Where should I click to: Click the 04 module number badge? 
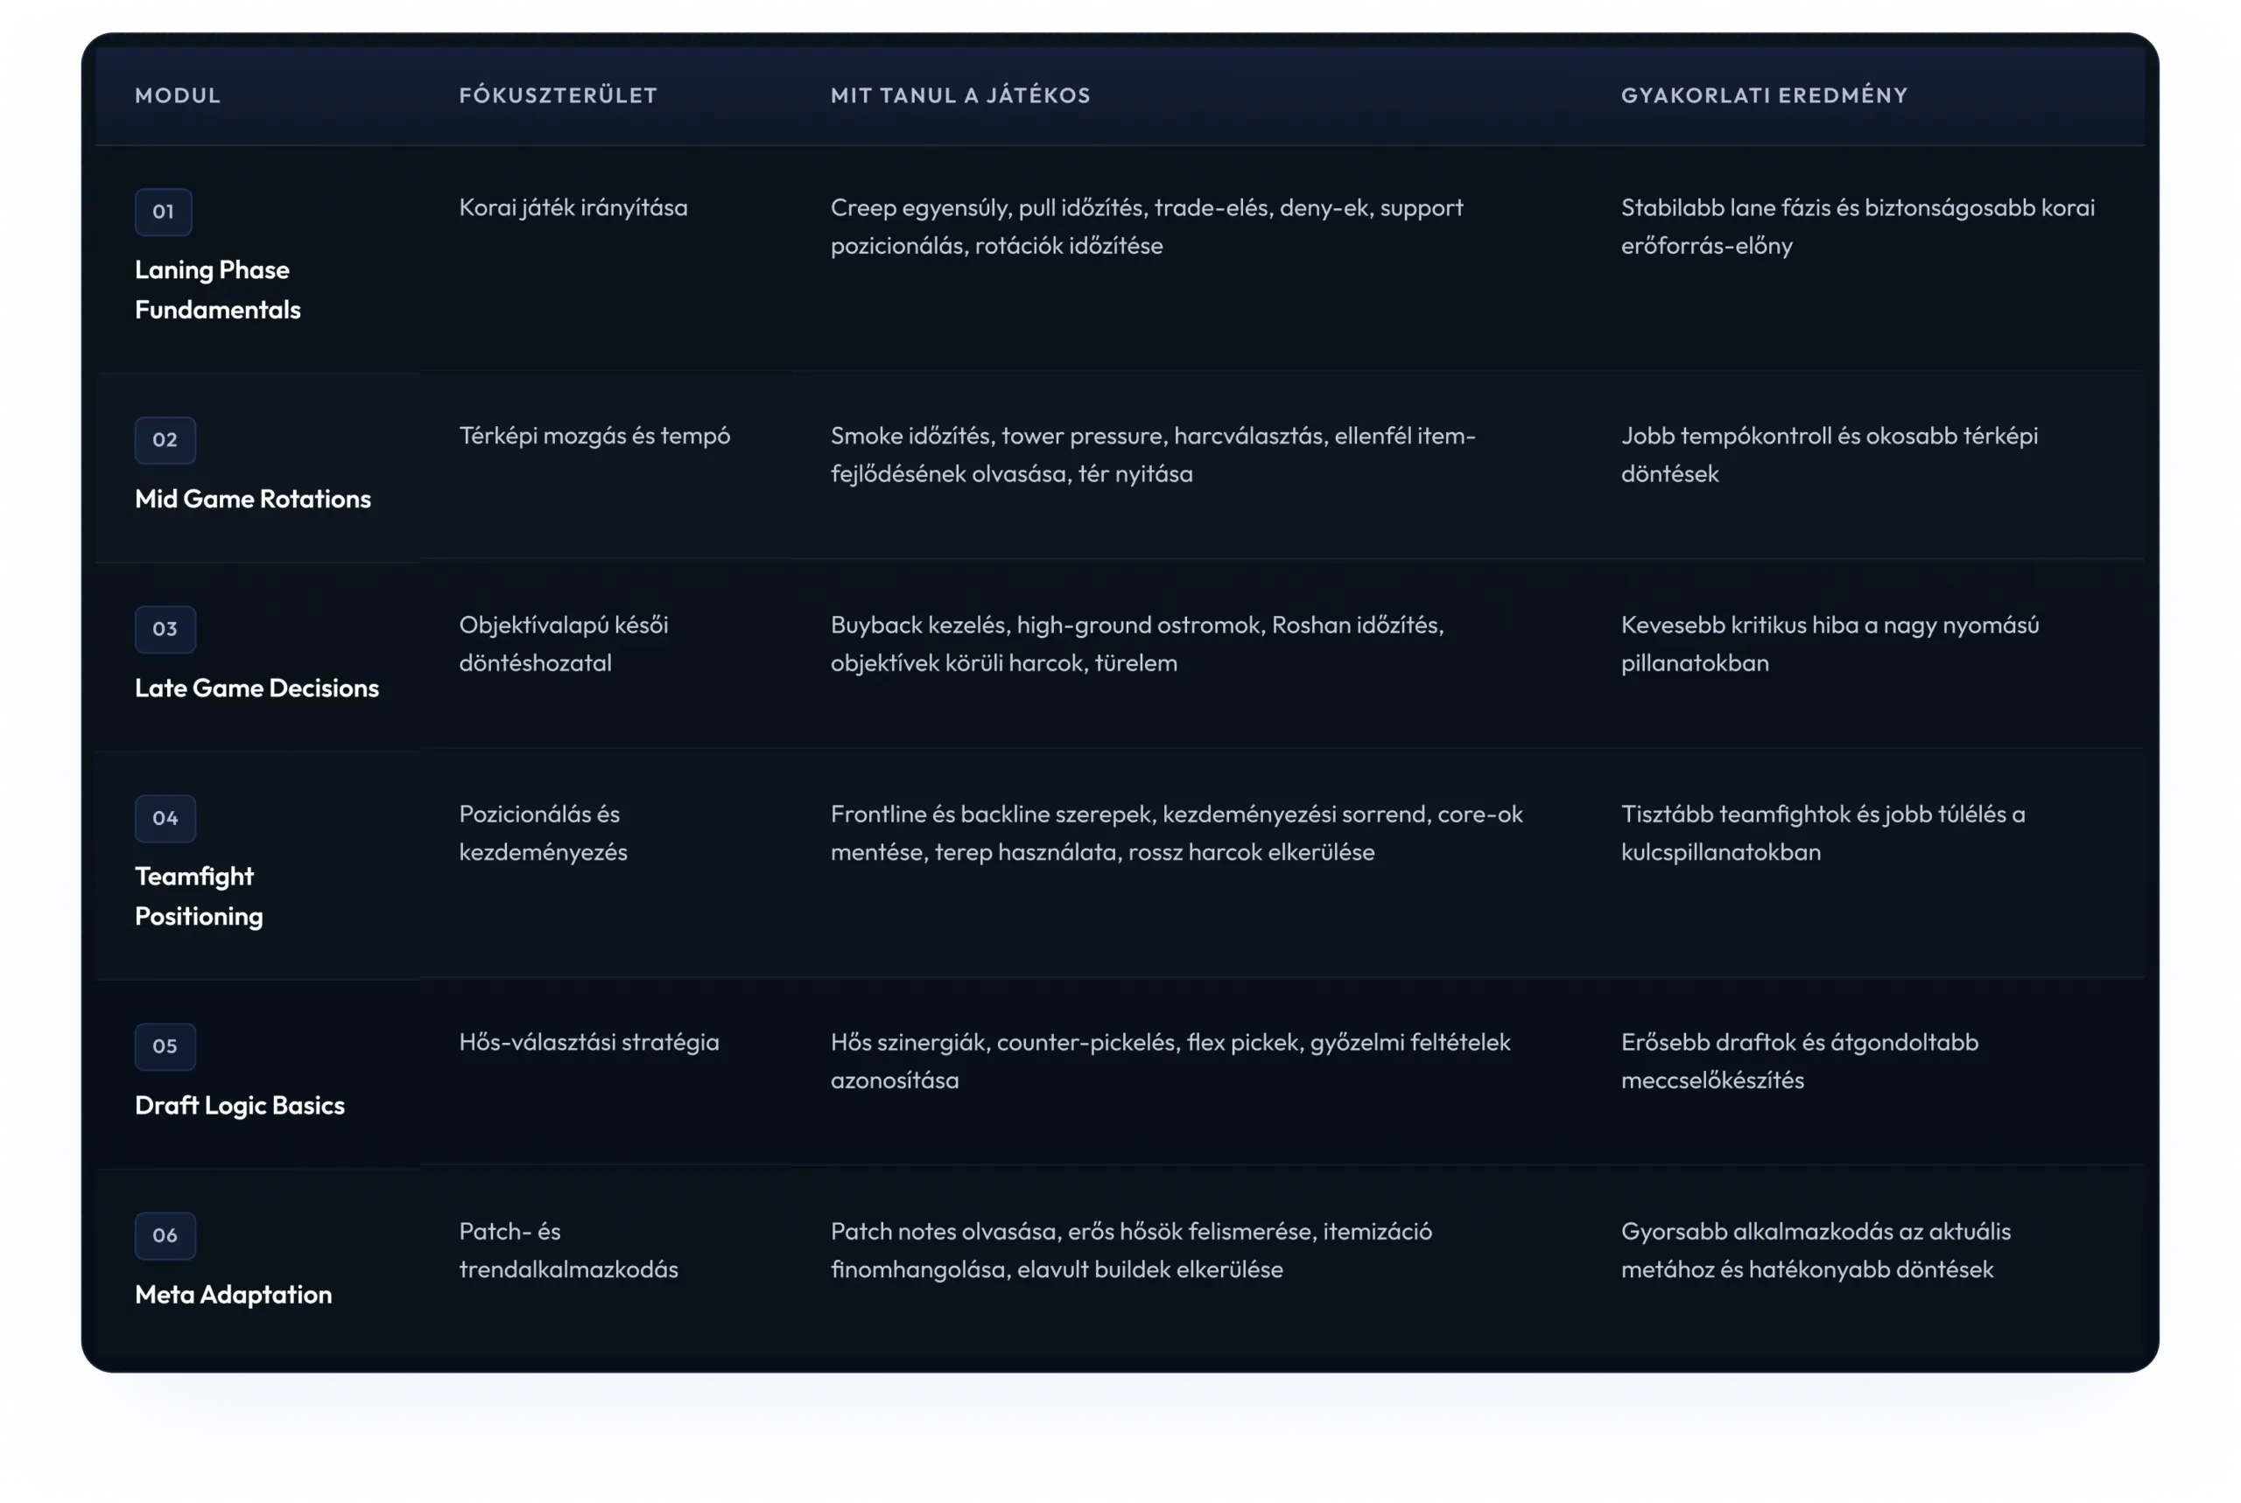[x=165, y=819]
